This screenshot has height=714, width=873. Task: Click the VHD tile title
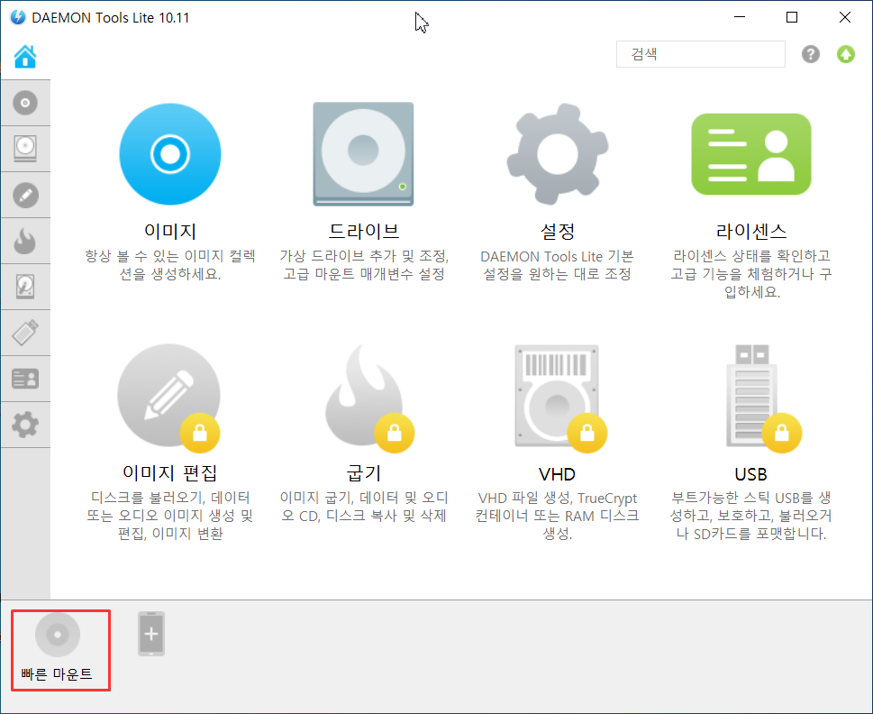(558, 474)
